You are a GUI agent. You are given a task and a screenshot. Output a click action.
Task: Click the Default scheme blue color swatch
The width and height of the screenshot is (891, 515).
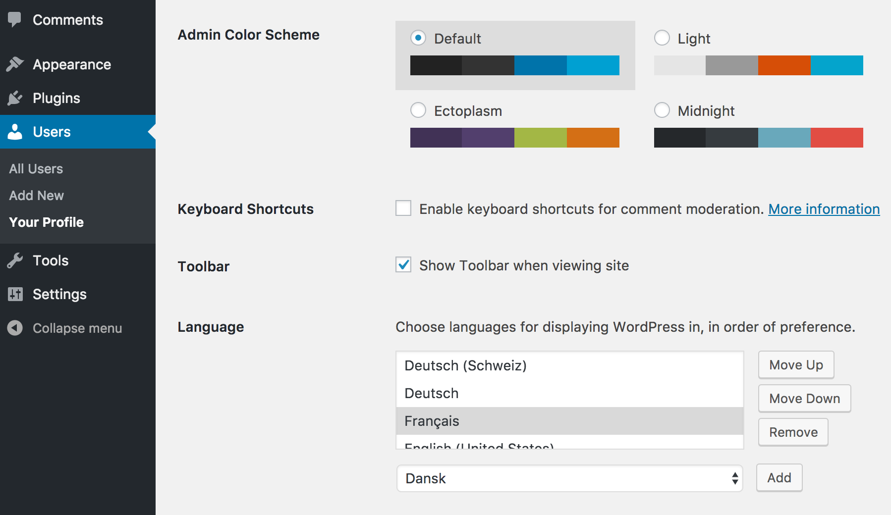click(540, 65)
